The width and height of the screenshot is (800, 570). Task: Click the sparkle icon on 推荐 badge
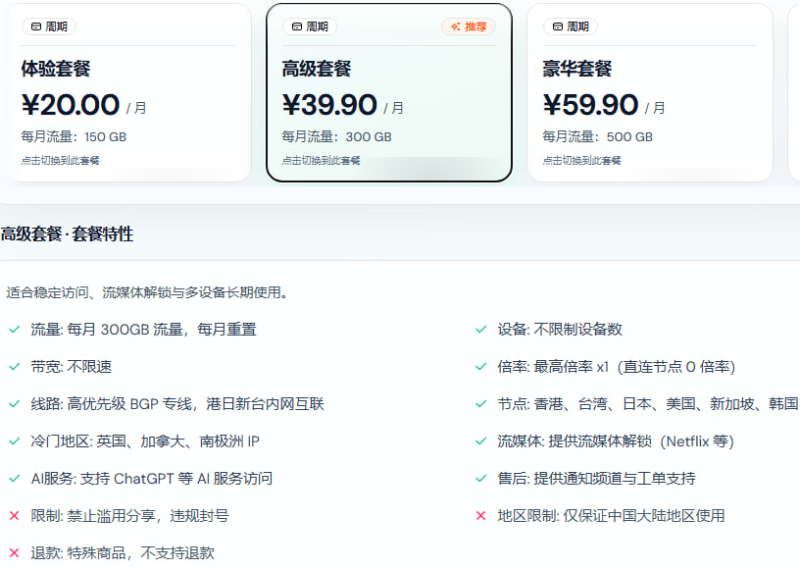click(455, 26)
